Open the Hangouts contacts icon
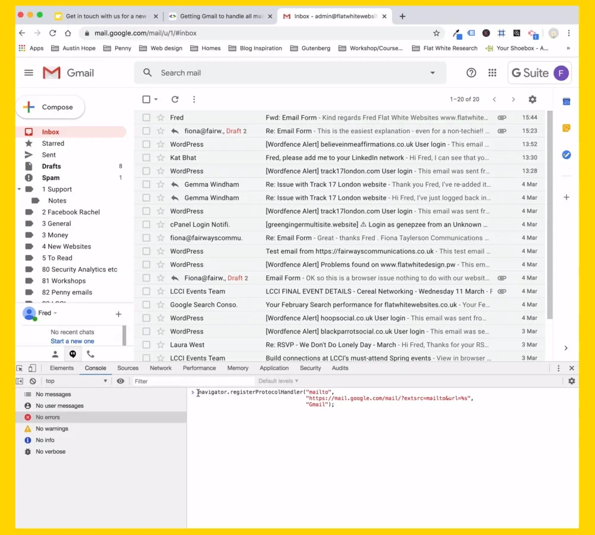 (x=55, y=354)
